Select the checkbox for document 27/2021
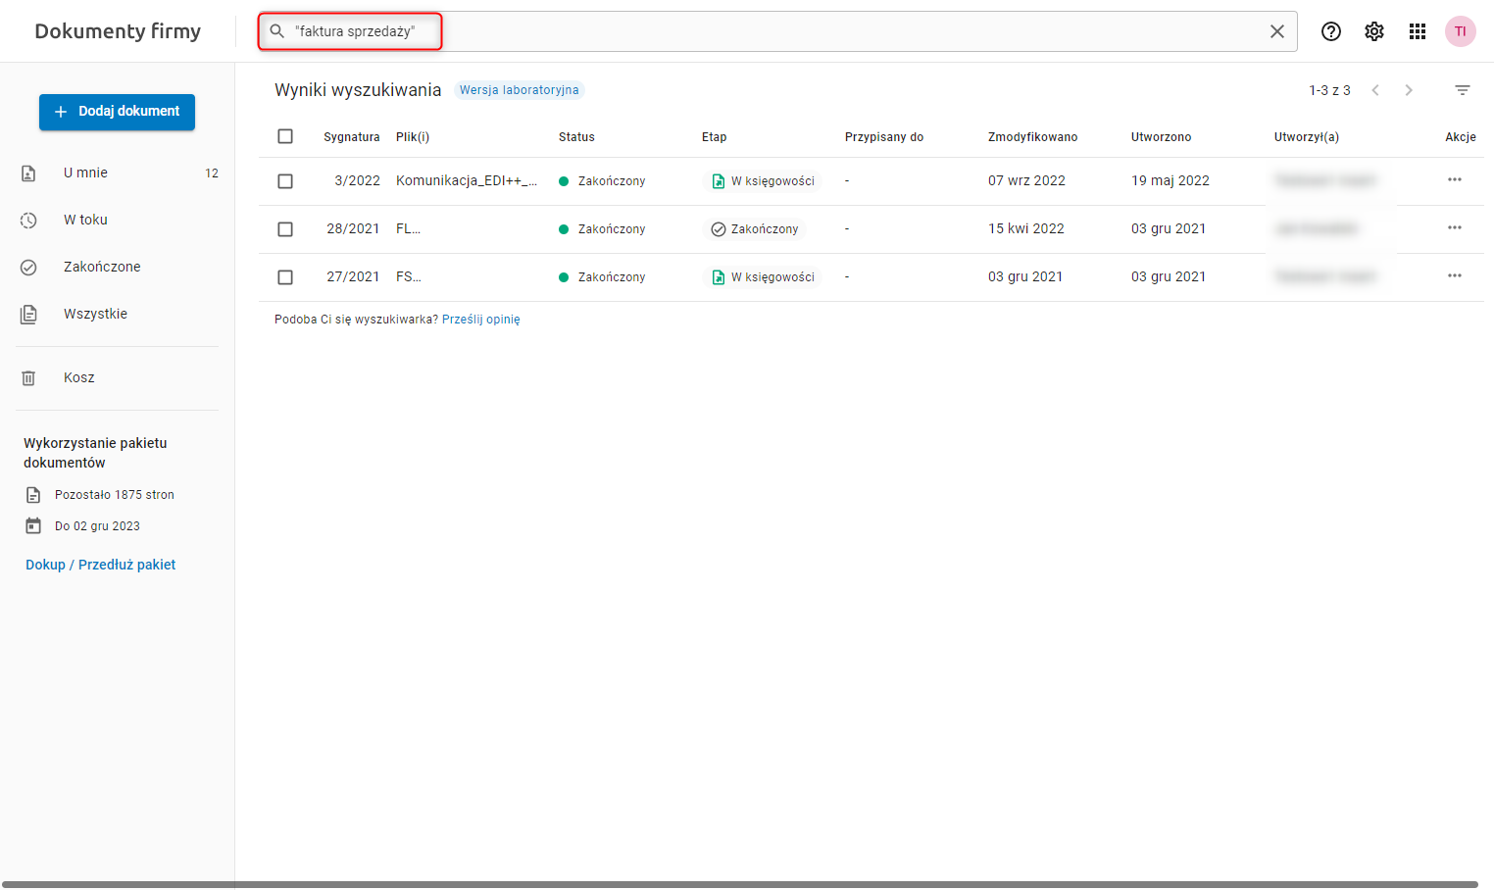Screen dimensions: 1494x890 tap(285, 277)
